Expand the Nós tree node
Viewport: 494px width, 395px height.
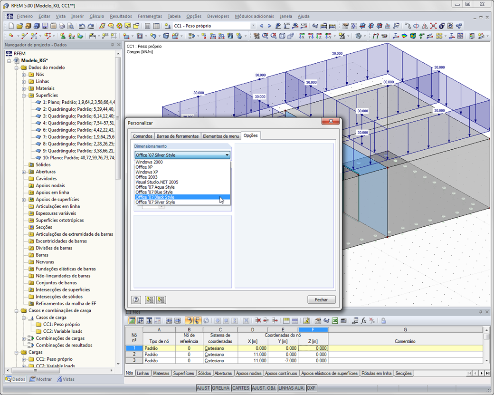[x=24, y=75]
